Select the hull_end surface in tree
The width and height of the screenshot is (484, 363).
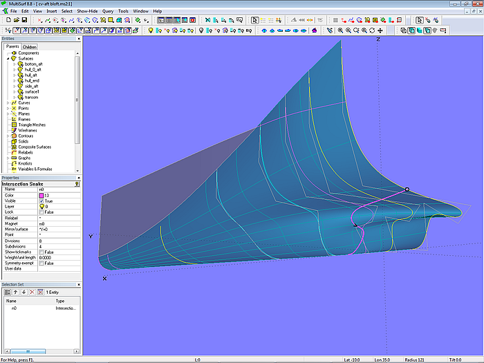pos(32,80)
